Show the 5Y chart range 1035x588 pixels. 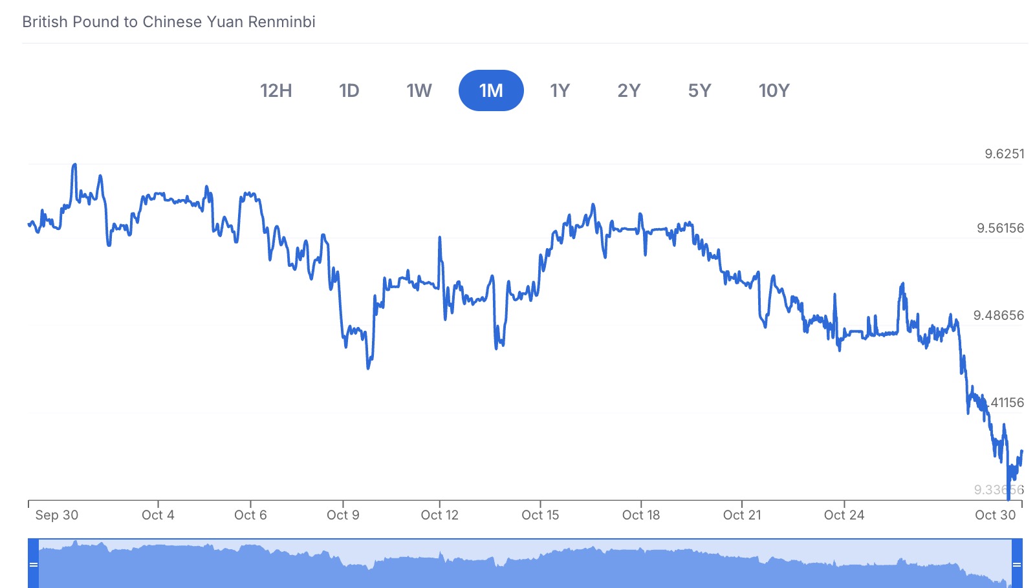699,90
